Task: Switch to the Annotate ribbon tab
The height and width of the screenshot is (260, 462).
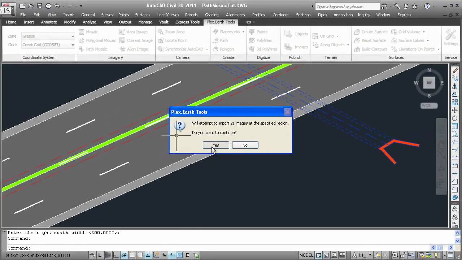Action: [x=49, y=22]
